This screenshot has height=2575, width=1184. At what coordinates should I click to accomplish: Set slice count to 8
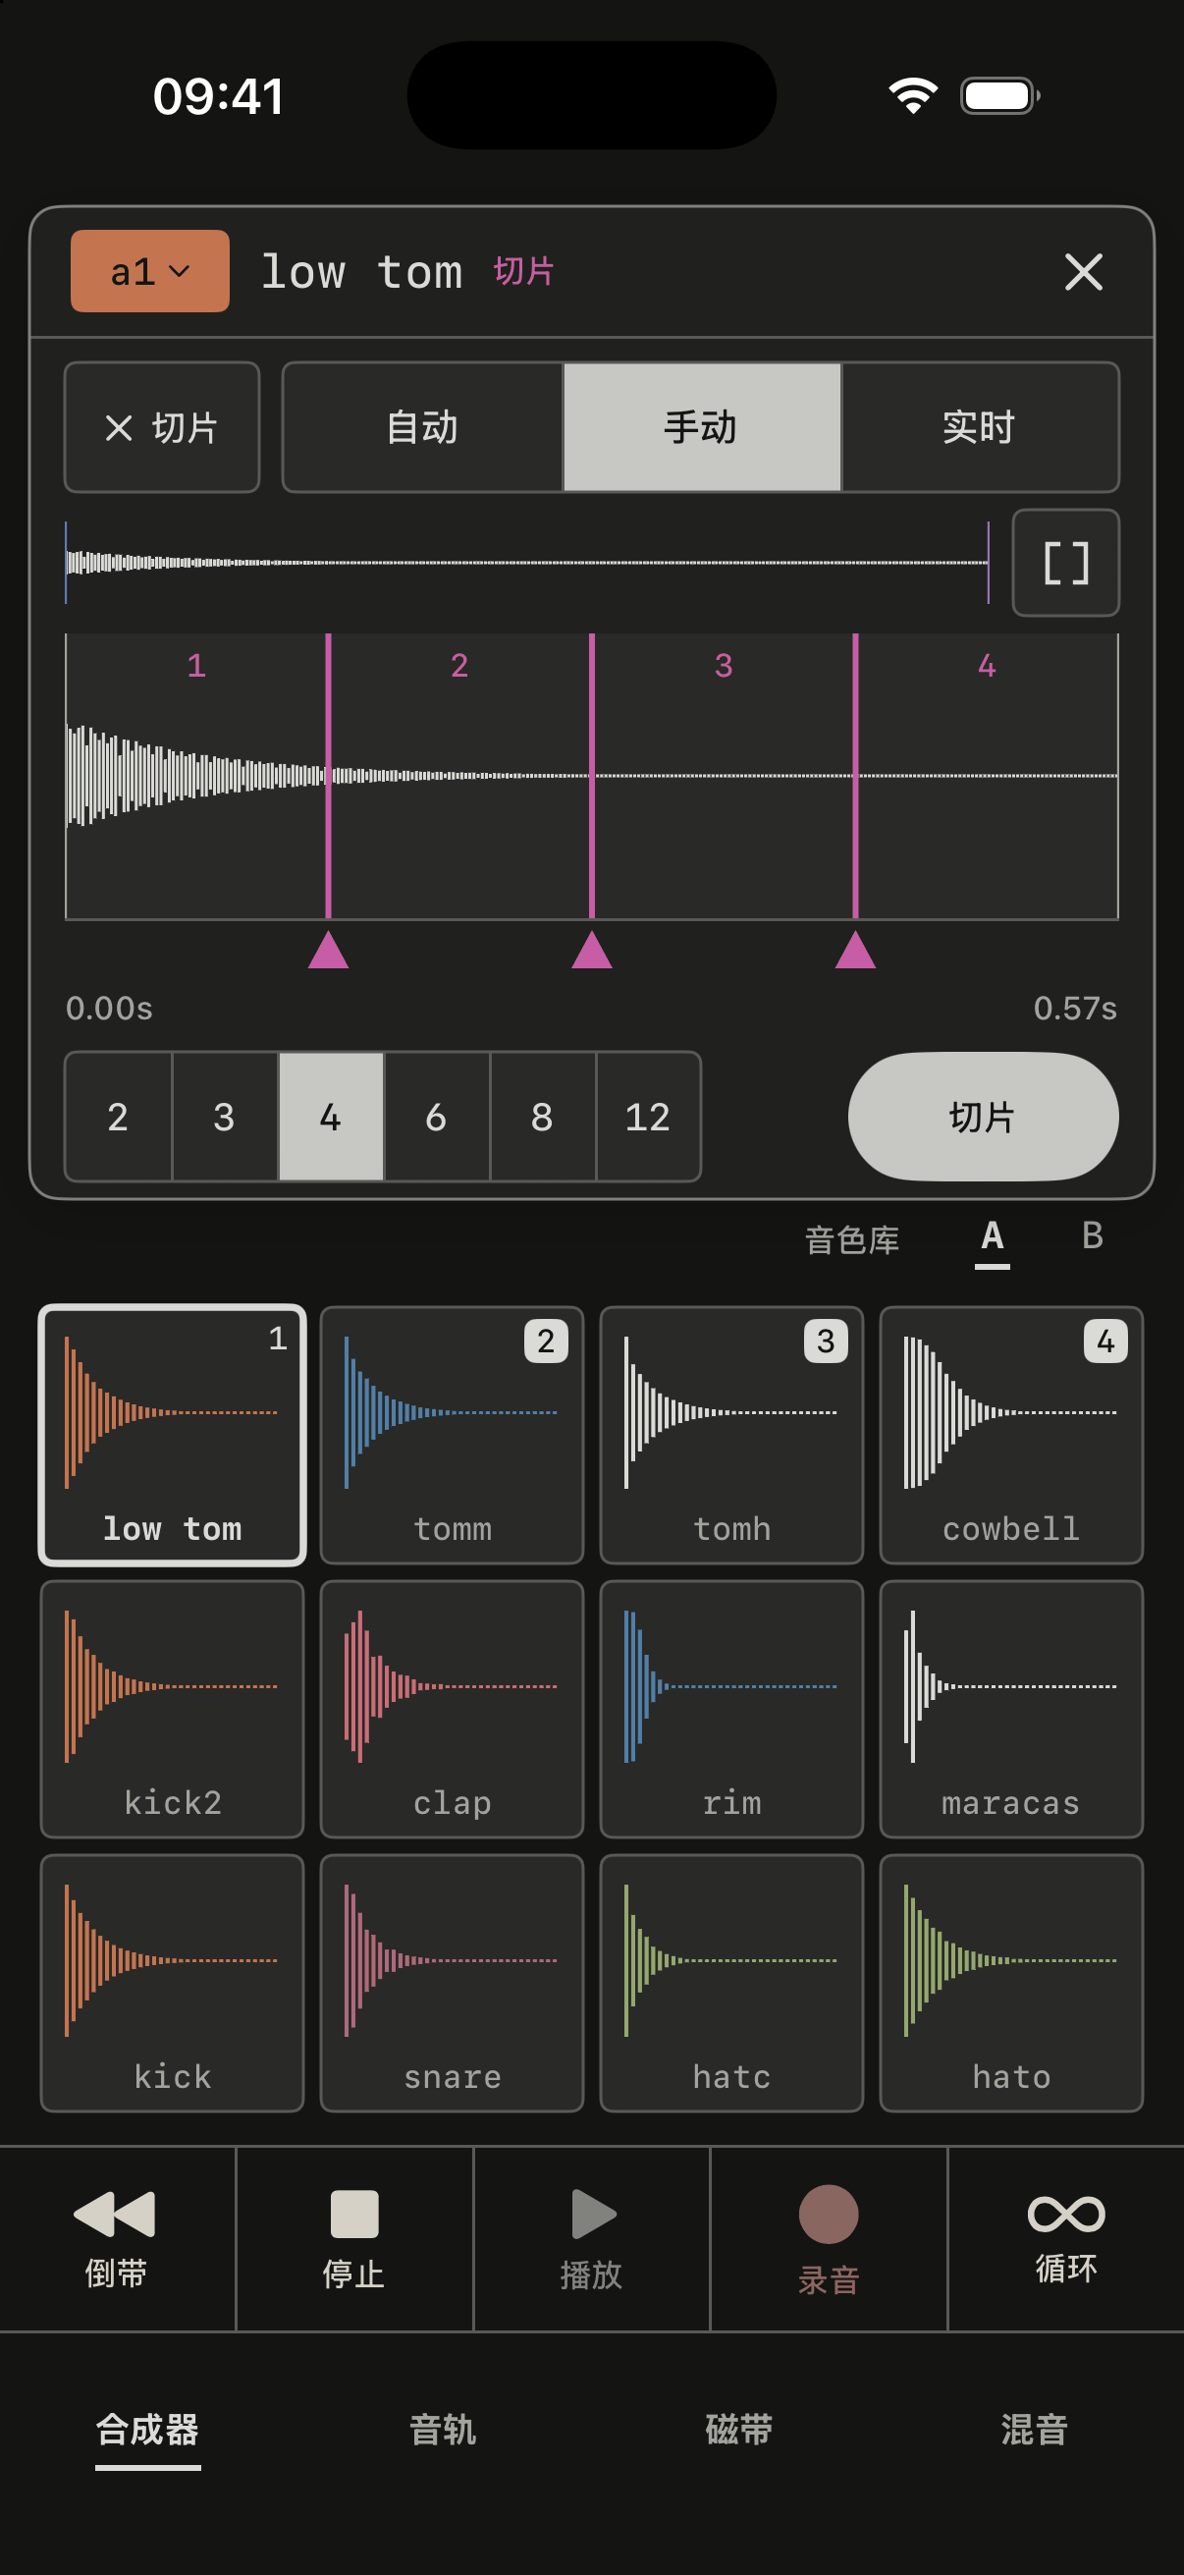[x=542, y=1117]
